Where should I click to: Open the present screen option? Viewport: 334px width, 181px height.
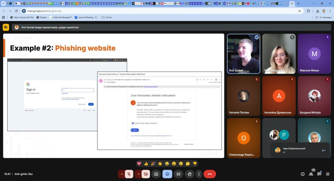(156, 174)
